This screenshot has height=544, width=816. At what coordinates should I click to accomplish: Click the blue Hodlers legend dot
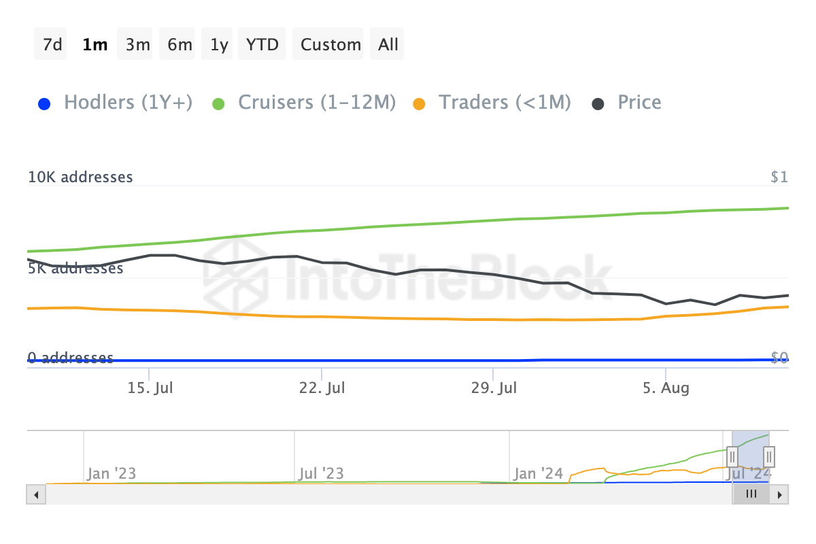pyautogui.click(x=44, y=104)
